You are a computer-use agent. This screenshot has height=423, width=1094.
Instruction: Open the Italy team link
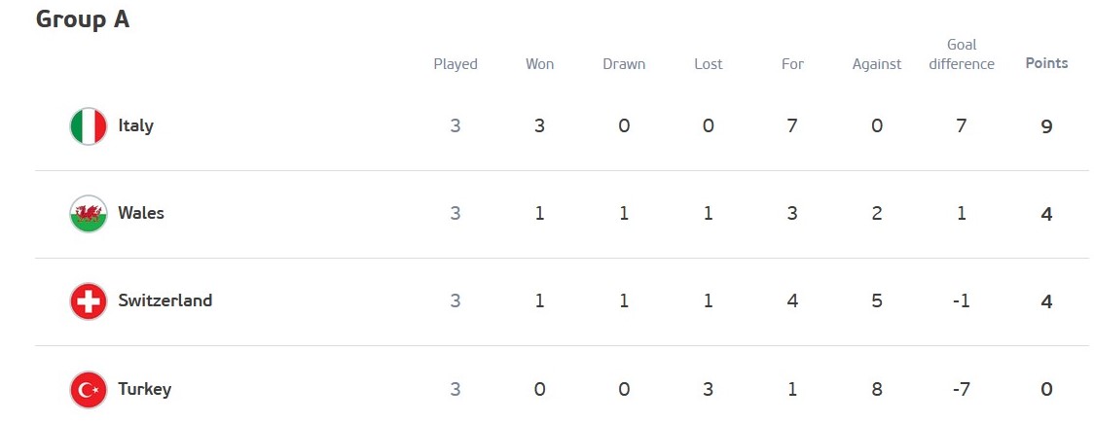tap(135, 125)
